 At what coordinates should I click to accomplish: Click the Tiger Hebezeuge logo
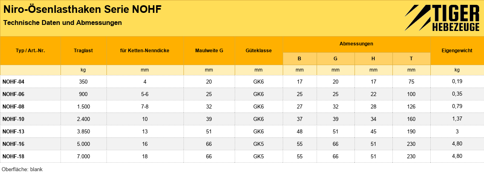pos(442,18)
